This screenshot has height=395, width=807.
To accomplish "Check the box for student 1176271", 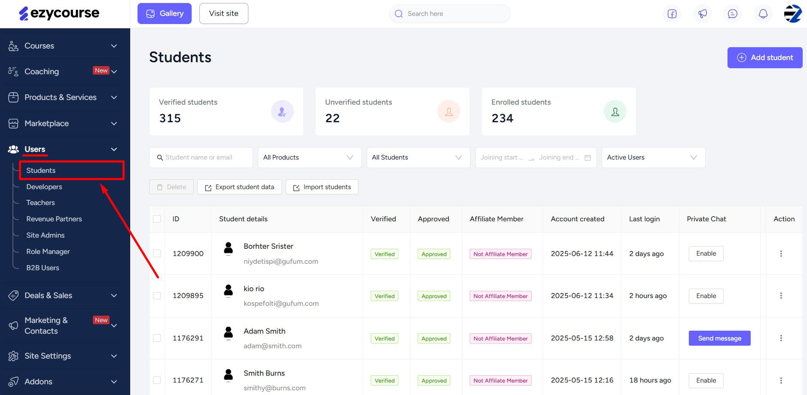I will tap(157, 380).
